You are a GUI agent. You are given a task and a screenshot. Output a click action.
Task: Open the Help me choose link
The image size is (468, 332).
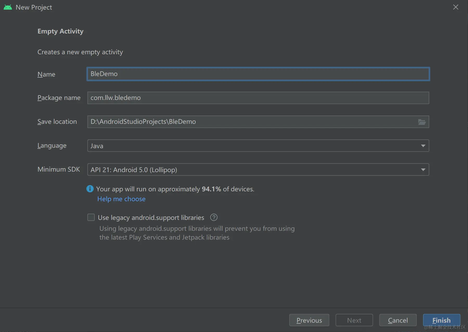click(121, 199)
